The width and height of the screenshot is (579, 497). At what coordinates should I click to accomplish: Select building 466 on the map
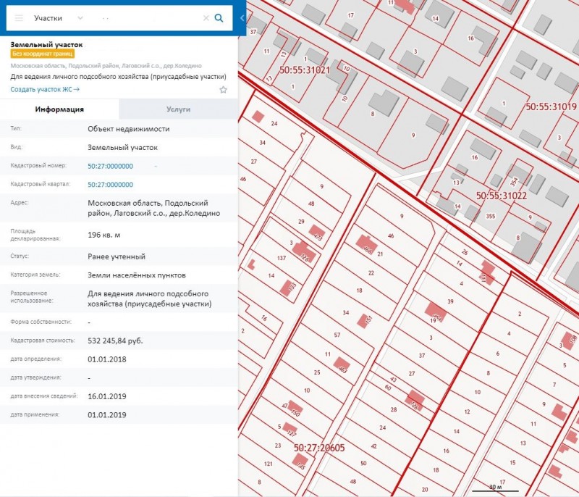pyautogui.click(x=366, y=244)
